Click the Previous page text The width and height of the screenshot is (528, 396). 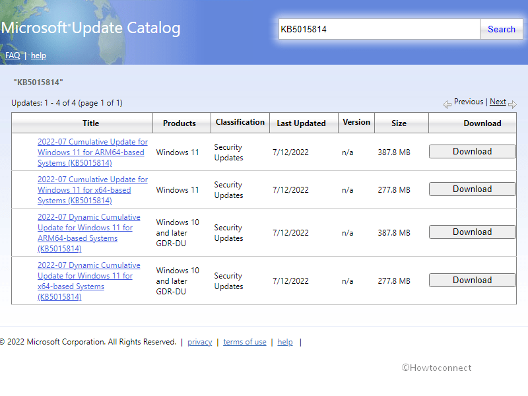click(x=469, y=102)
